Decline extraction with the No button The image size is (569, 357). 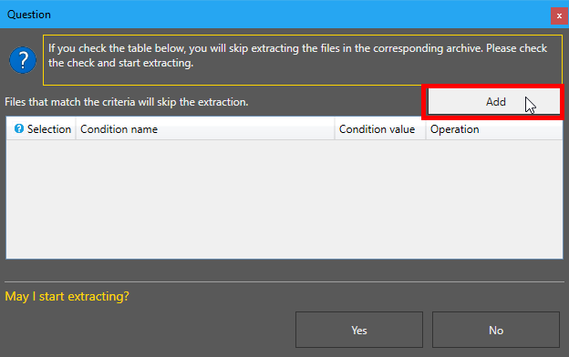coord(496,330)
